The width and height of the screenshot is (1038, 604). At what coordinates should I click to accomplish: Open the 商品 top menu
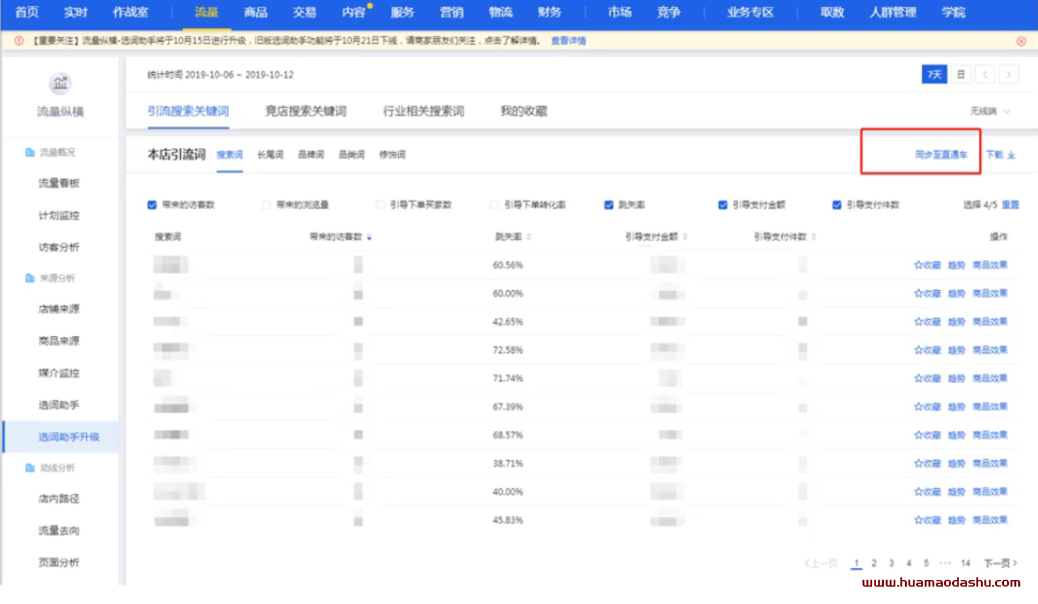pyautogui.click(x=256, y=12)
